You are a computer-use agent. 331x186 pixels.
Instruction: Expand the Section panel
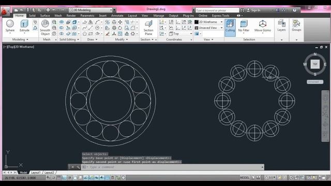tap(147, 39)
